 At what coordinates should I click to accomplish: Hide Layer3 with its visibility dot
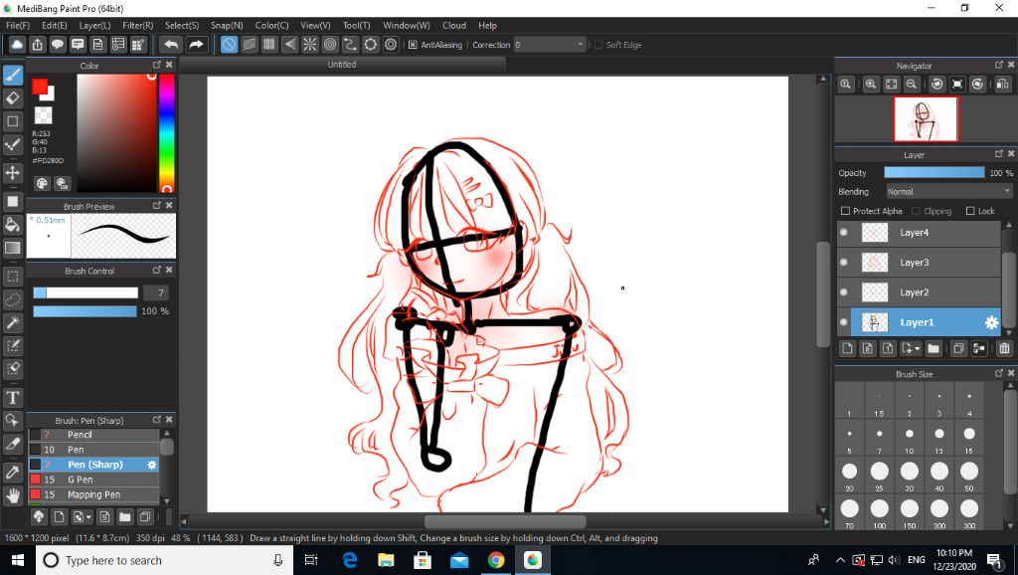click(x=844, y=262)
